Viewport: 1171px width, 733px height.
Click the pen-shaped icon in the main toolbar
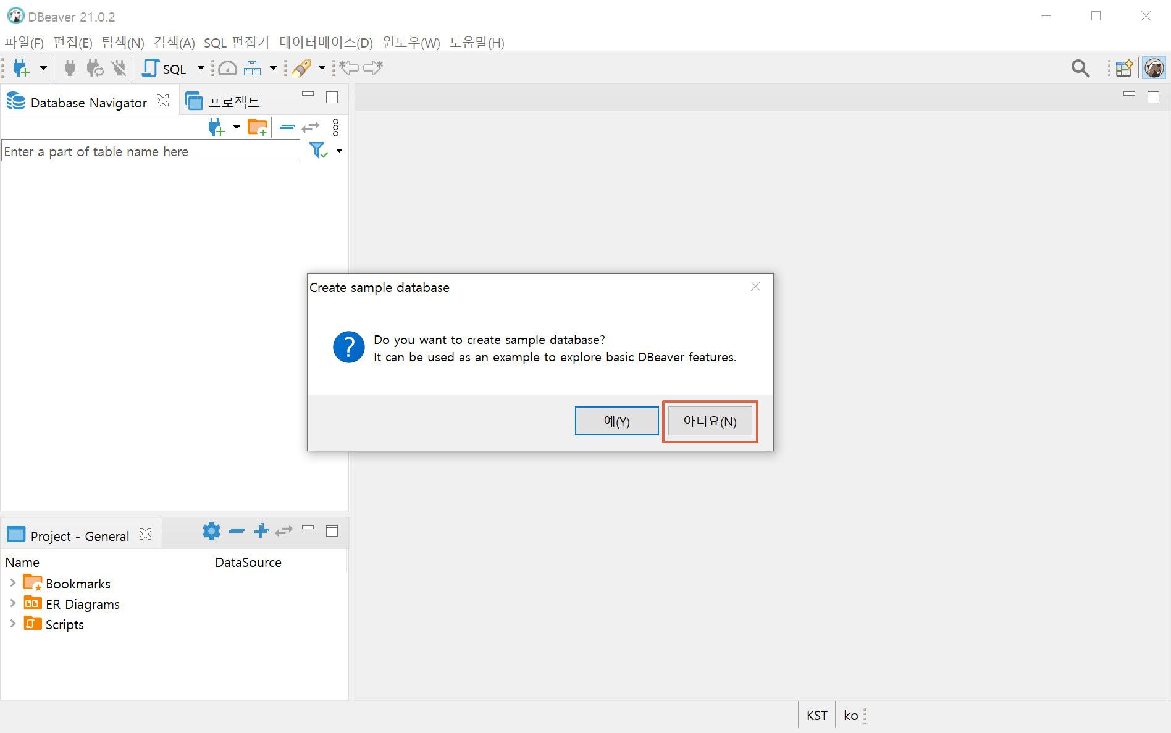[301, 68]
